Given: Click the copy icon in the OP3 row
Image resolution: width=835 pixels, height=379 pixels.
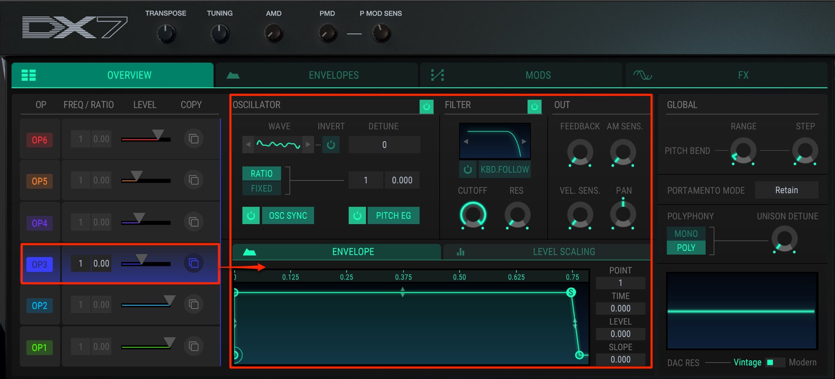Looking at the screenshot, I should tap(194, 263).
